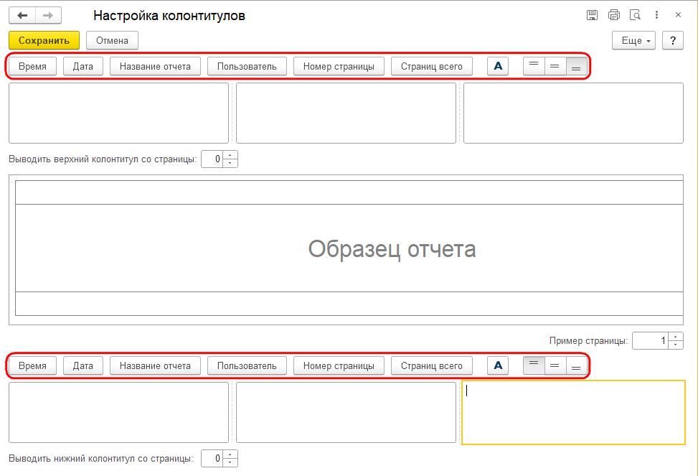
Task: Close the header/footer settings window
Action: point(678,15)
